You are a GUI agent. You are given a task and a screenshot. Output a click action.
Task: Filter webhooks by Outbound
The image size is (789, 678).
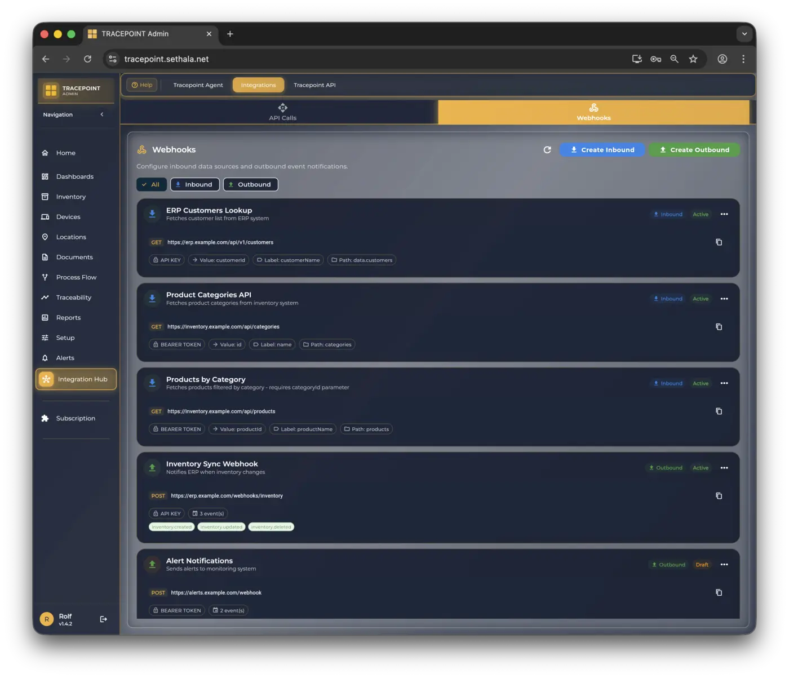[250, 184]
